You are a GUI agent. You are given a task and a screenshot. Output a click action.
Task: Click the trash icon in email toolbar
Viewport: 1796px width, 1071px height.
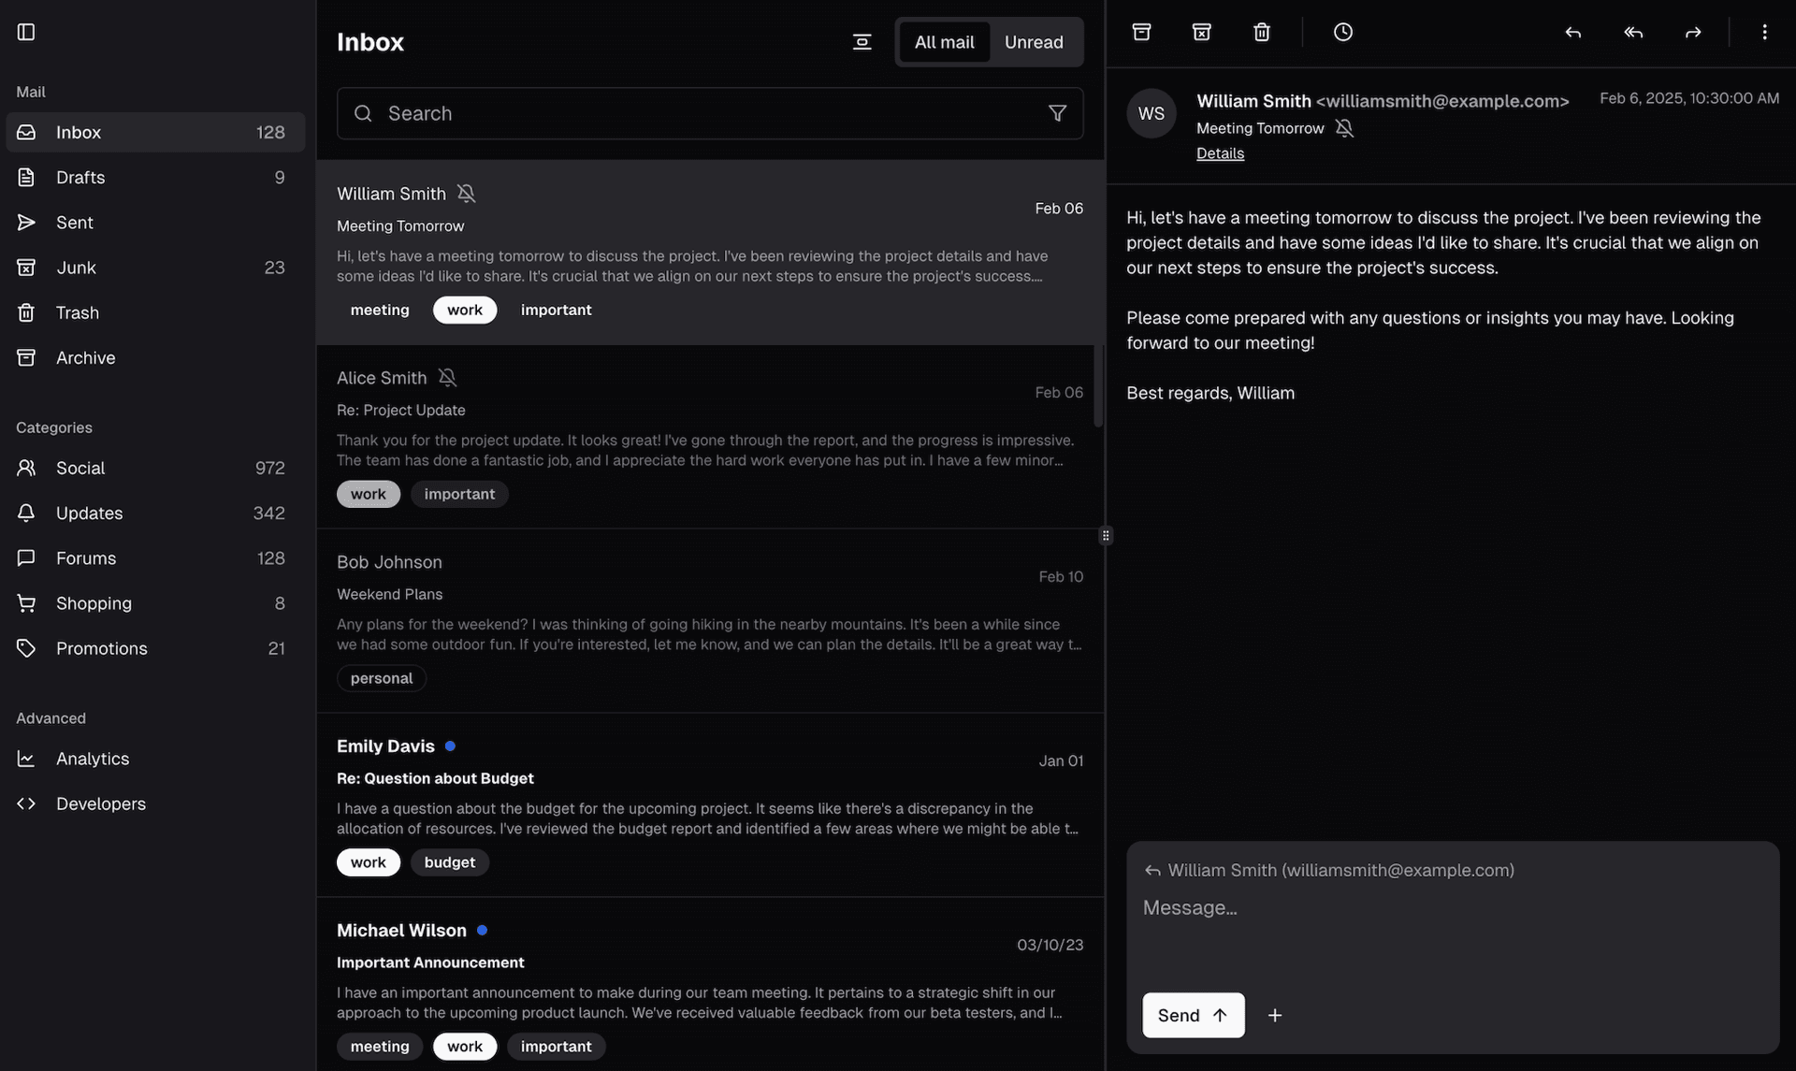(x=1261, y=32)
